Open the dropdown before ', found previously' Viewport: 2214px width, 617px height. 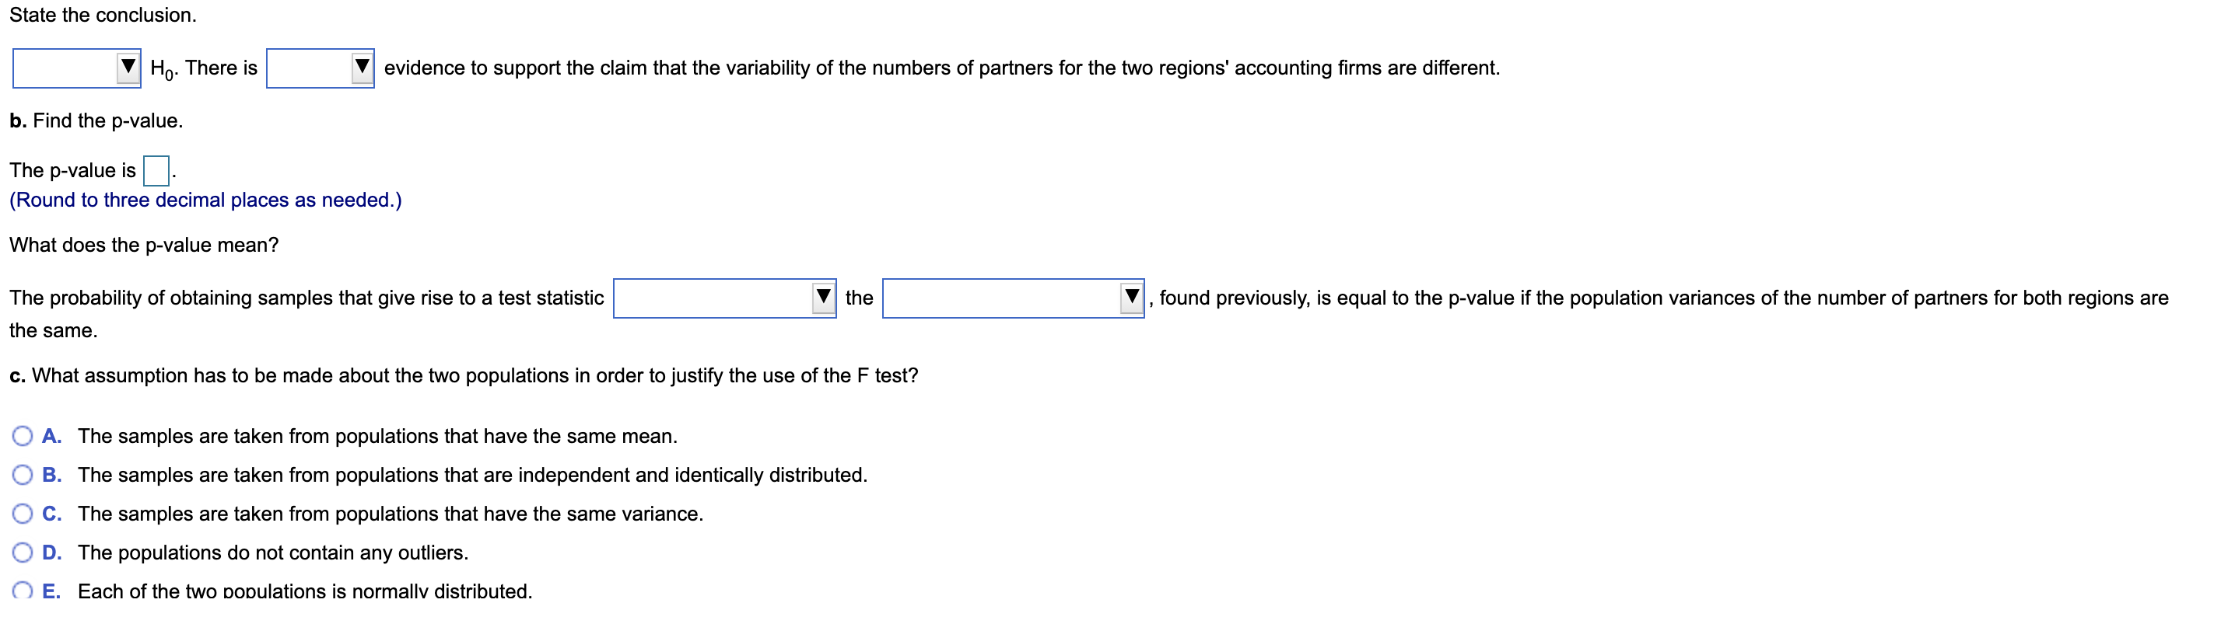[1011, 298]
